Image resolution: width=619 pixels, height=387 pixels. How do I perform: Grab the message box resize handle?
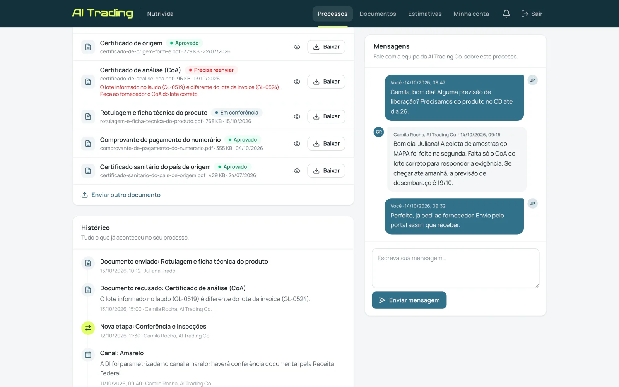coord(537,286)
